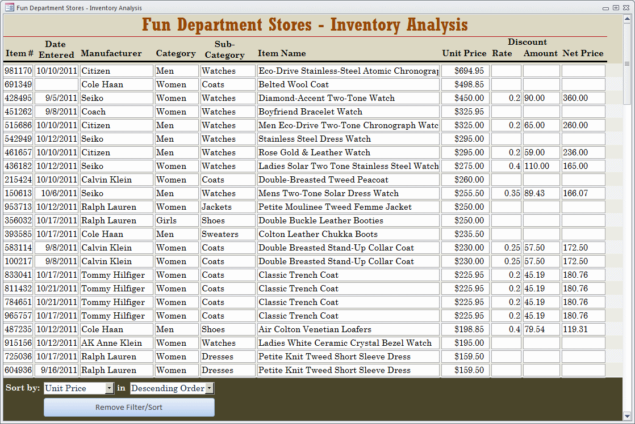Click Item Name Ladies White Ceramic Crystal Bezel Watch
Viewport: 635px width, 424px height.
(348, 343)
